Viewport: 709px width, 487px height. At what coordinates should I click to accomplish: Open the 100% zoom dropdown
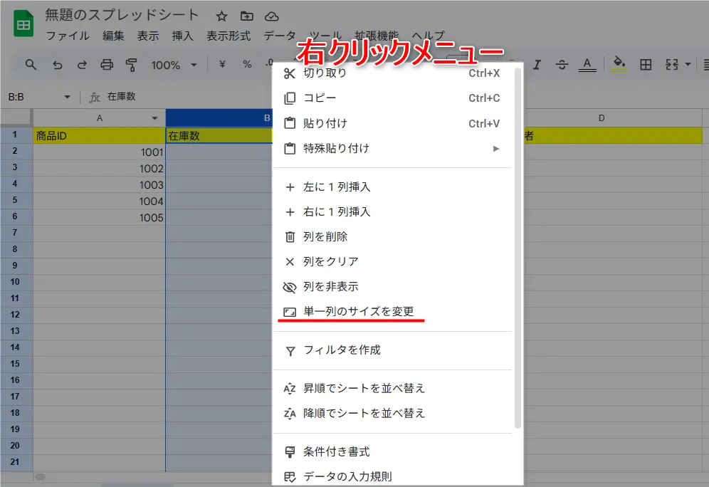(174, 65)
